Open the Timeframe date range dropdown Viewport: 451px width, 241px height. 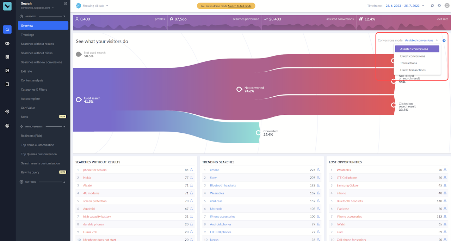click(x=404, y=6)
